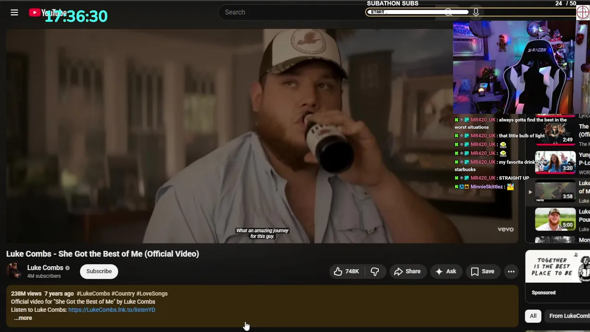
Task: Open the 3:58 playlist video thumbnail
Action: (x=555, y=191)
